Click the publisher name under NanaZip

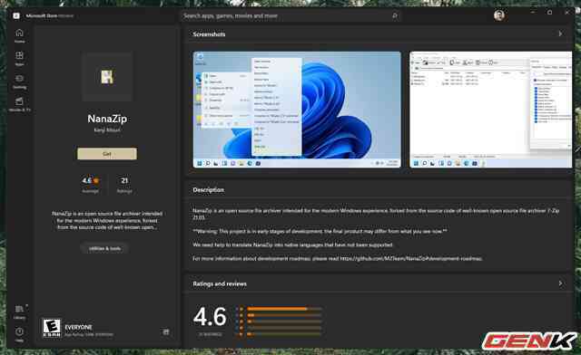tap(107, 130)
